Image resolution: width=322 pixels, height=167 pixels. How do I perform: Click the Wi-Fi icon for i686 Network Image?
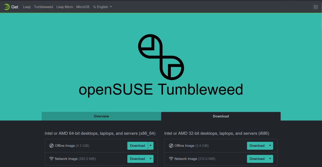click(171, 159)
